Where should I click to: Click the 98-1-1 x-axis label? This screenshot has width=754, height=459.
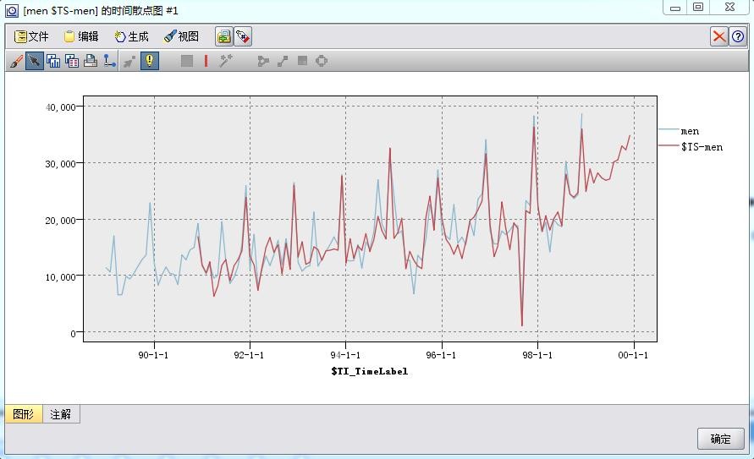coord(537,355)
